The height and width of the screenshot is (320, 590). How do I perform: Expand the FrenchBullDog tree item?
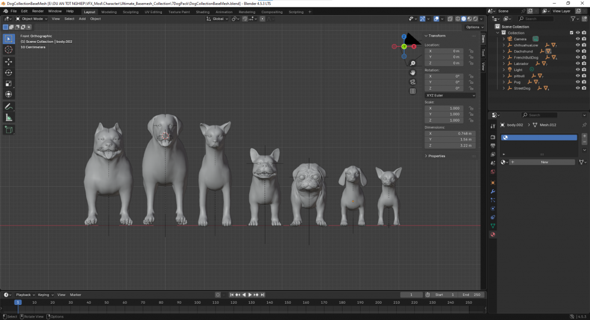pos(504,57)
